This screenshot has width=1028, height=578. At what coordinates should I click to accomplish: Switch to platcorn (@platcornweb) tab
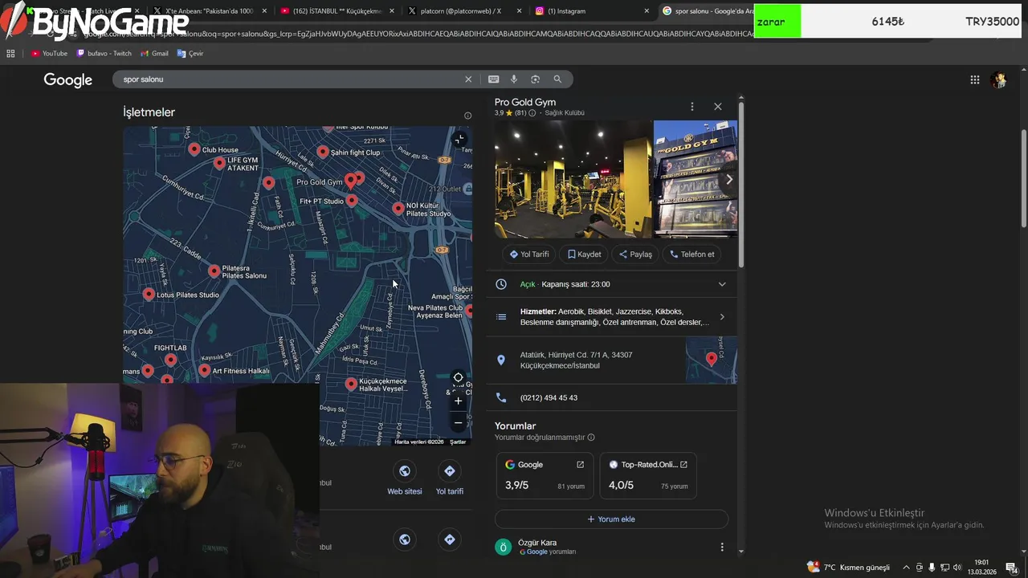coord(463,11)
